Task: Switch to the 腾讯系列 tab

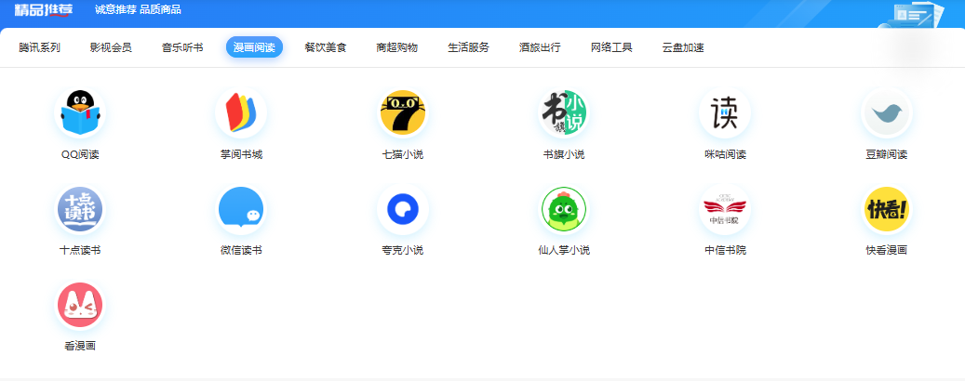Action: click(x=39, y=47)
